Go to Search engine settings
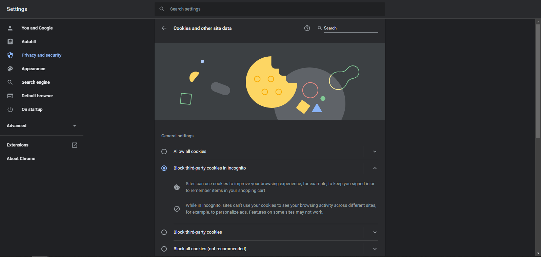Screen dimensions: 541x257 [x=36, y=82]
